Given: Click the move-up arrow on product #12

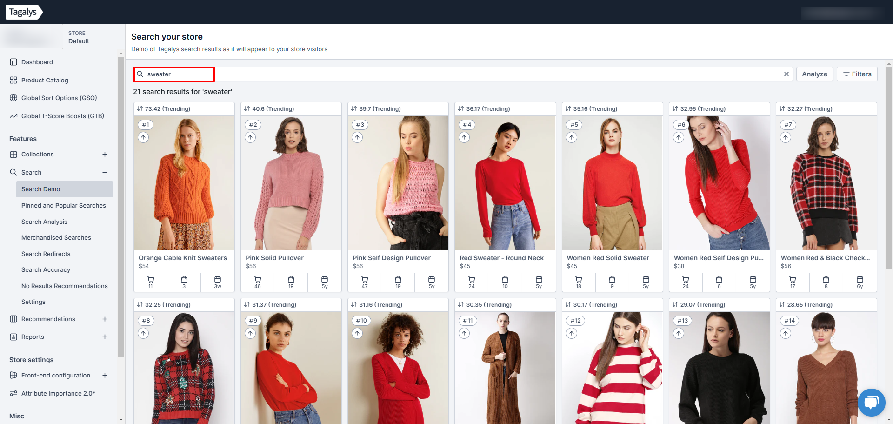Looking at the screenshot, I should (x=572, y=333).
